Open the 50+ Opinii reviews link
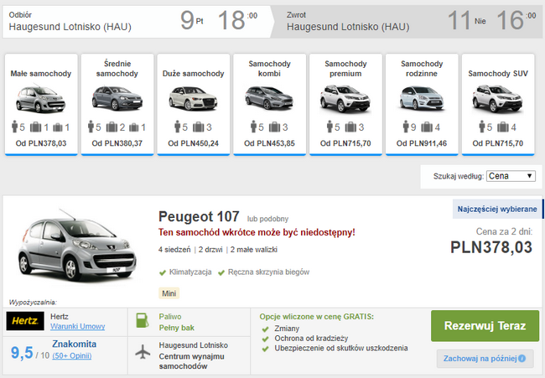Viewport: 545px width, 378px height. [x=72, y=355]
